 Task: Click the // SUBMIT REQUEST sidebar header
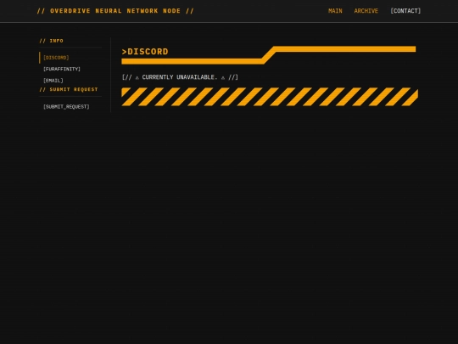(x=69, y=89)
